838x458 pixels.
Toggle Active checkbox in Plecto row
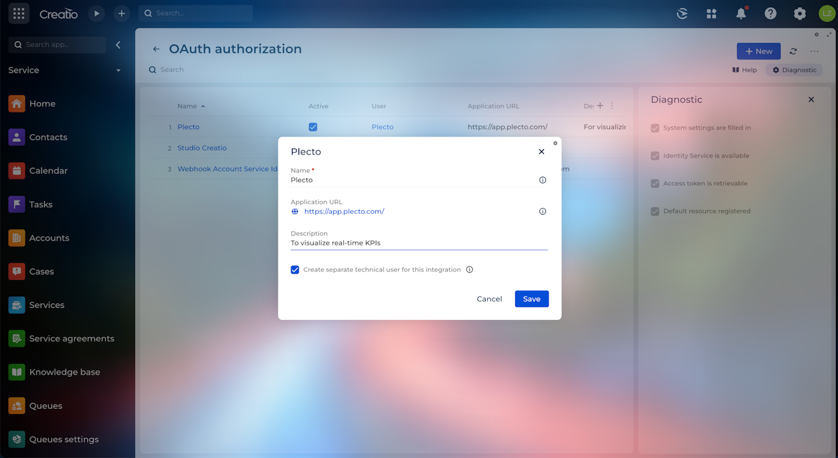click(x=313, y=127)
